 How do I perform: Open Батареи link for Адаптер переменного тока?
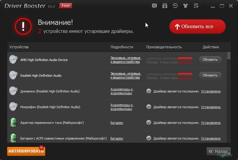click(x=117, y=123)
